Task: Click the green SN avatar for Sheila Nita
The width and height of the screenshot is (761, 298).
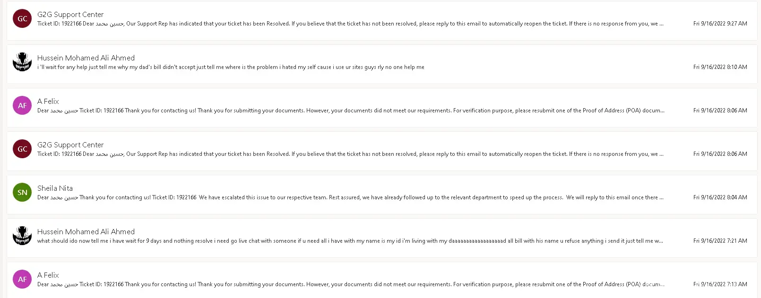Action: click(x=22, y=193)
